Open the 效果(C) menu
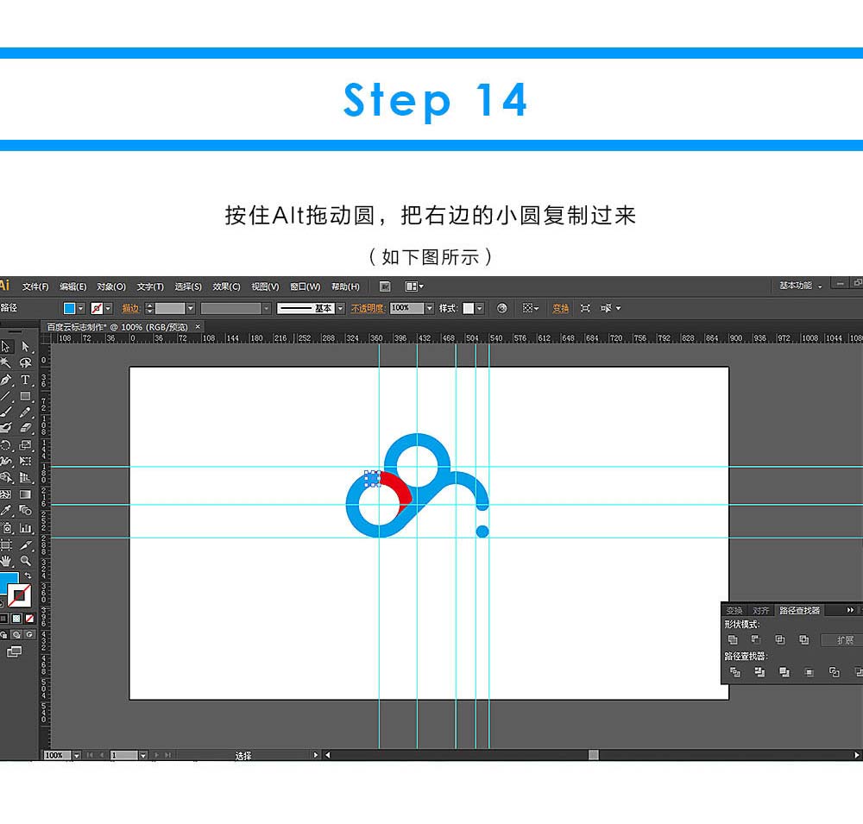 coord(226,286)
